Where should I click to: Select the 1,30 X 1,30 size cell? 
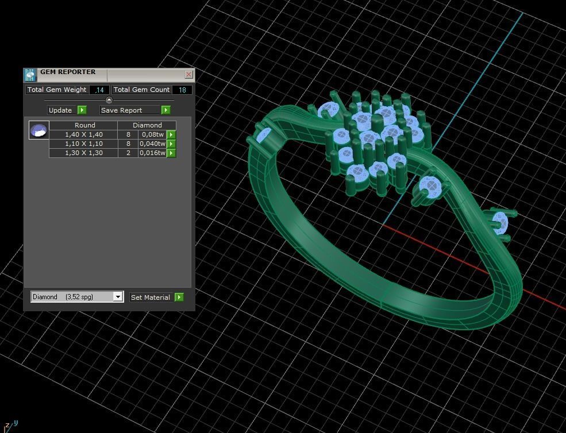pyautogui.click(x=84, y=153)
